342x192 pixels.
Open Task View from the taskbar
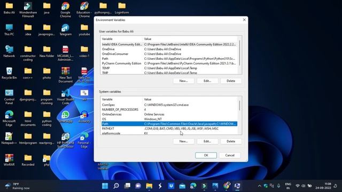(127, 186)
